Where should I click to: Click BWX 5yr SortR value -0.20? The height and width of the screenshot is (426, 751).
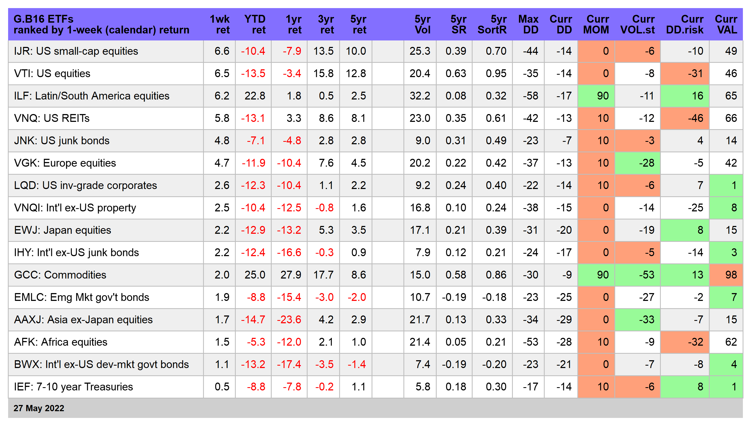(x=494, y=365)
